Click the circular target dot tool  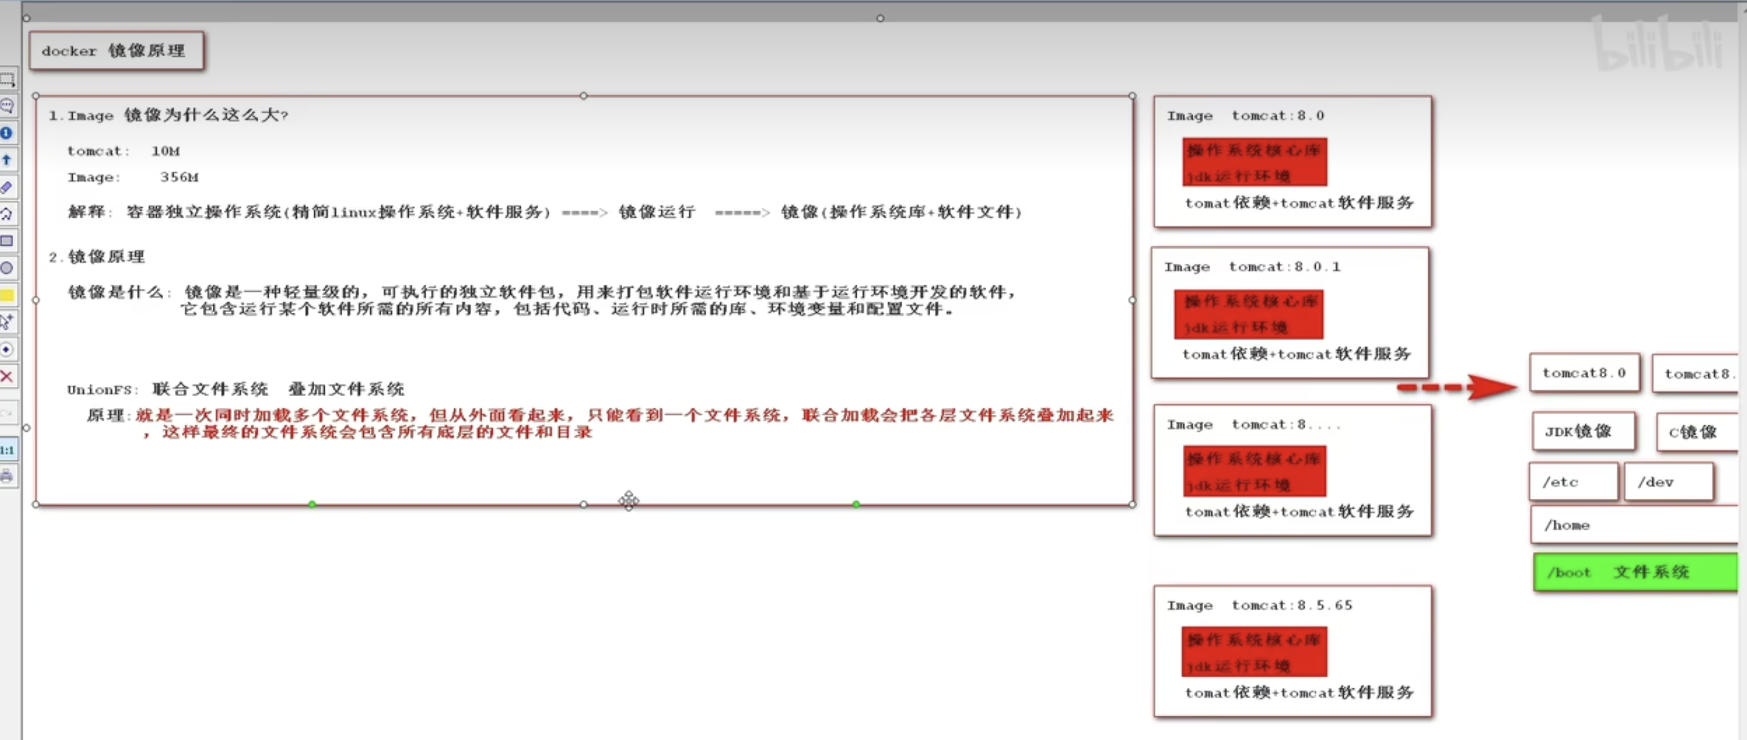click(7, 349)
